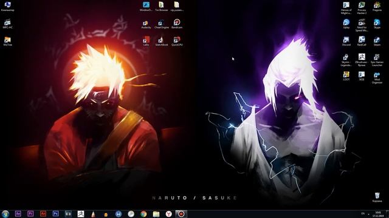
Task: Click the EN language indicator in tray
Action: [x=363, y=214]
